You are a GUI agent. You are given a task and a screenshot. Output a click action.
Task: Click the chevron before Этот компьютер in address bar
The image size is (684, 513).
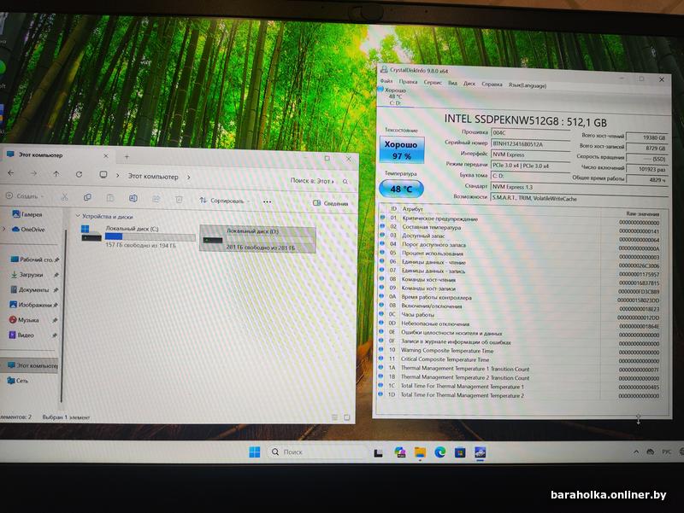[117, 175]
